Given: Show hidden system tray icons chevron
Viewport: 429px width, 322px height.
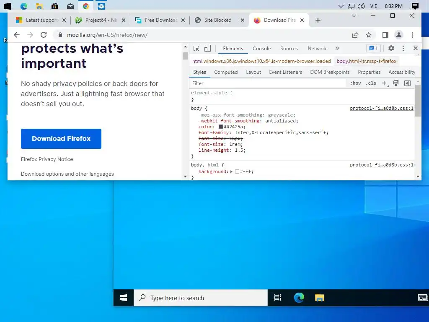Looking at the screenshot, I should pos(341,6).
